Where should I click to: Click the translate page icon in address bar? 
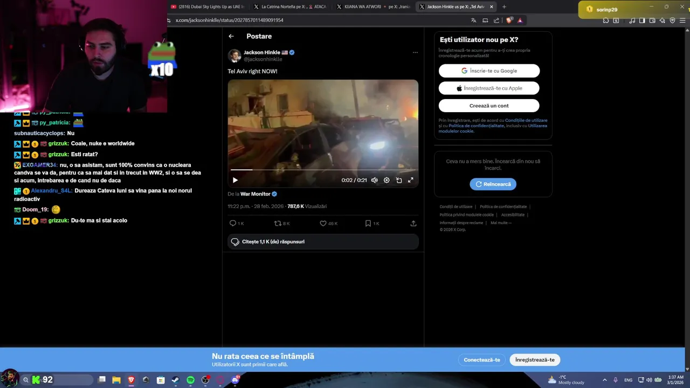(x=473, y=20)
